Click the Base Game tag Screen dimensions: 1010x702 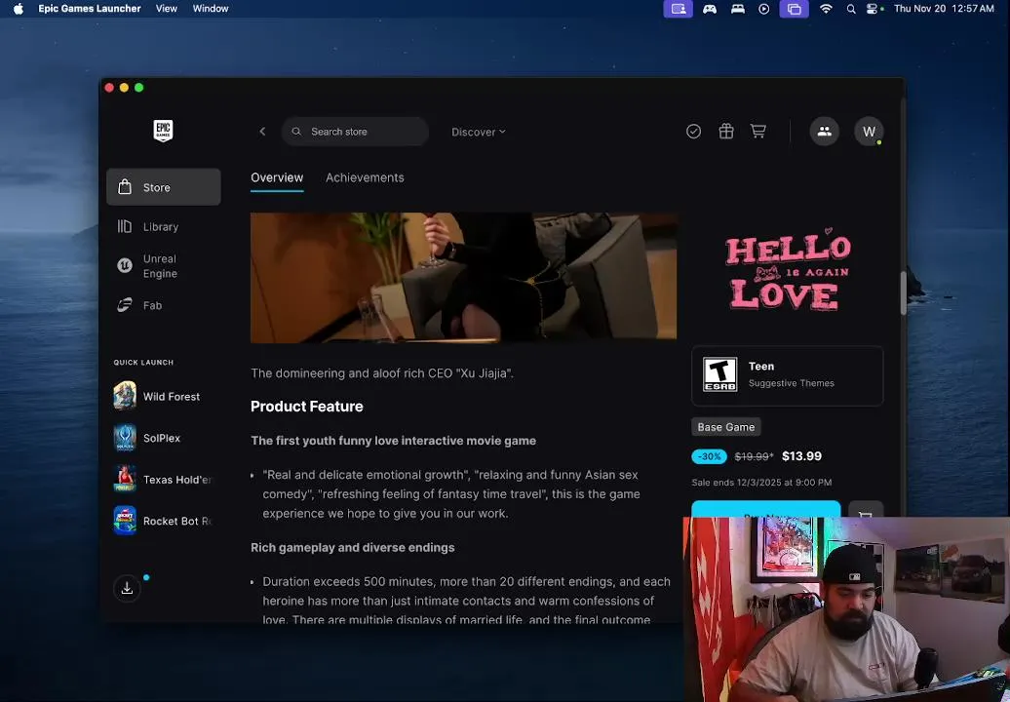(x=726, y=426)
